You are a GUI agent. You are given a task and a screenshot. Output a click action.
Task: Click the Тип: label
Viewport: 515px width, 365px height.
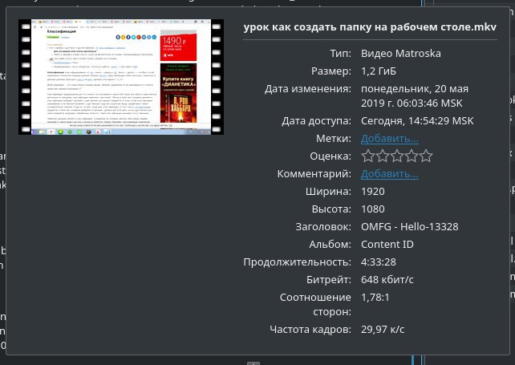coord(341,53)
